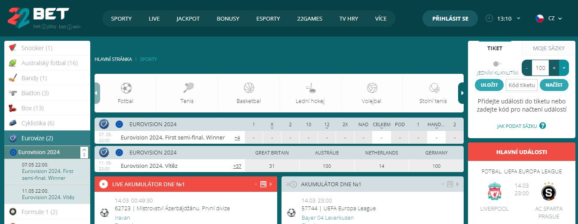Viewport: 578px width, 224px height.
Task: Open the BONUSY menu item
Action: pyautogui.click(x=228, y=18)
